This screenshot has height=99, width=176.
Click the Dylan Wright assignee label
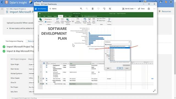point(15,64)
